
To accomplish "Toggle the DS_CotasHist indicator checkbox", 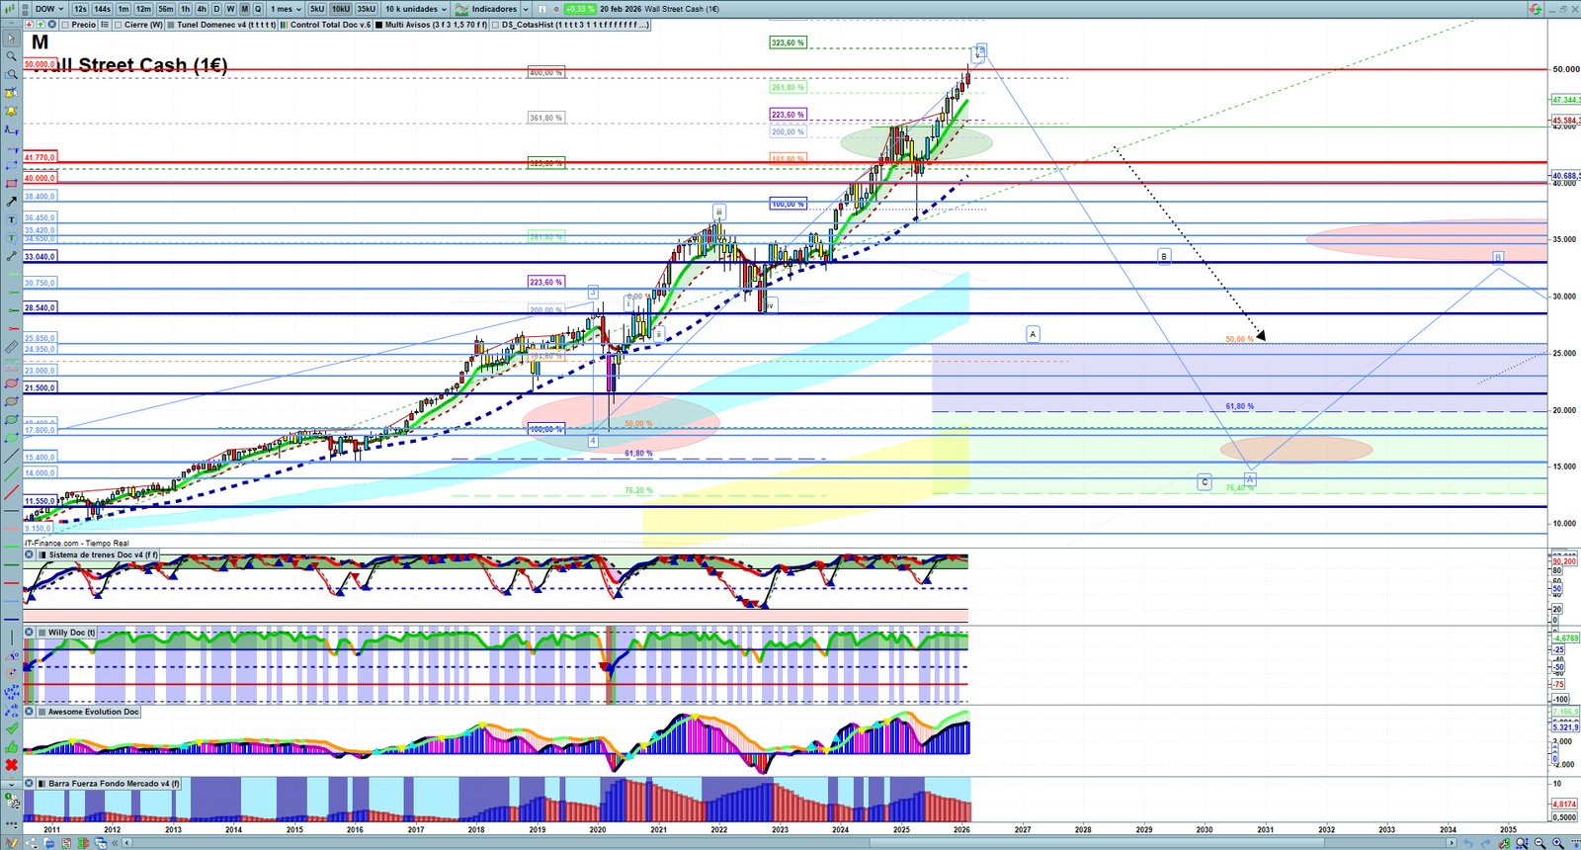I will click(x=495, y=25).
